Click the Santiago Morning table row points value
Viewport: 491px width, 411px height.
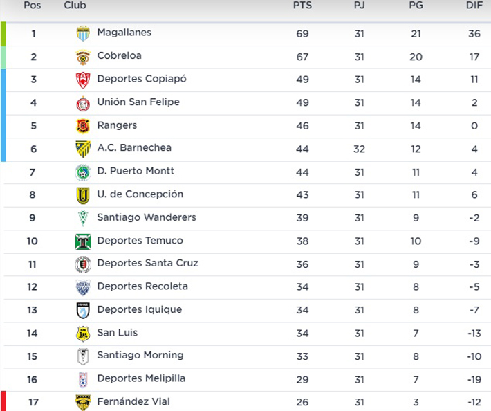tap(302, 356)
